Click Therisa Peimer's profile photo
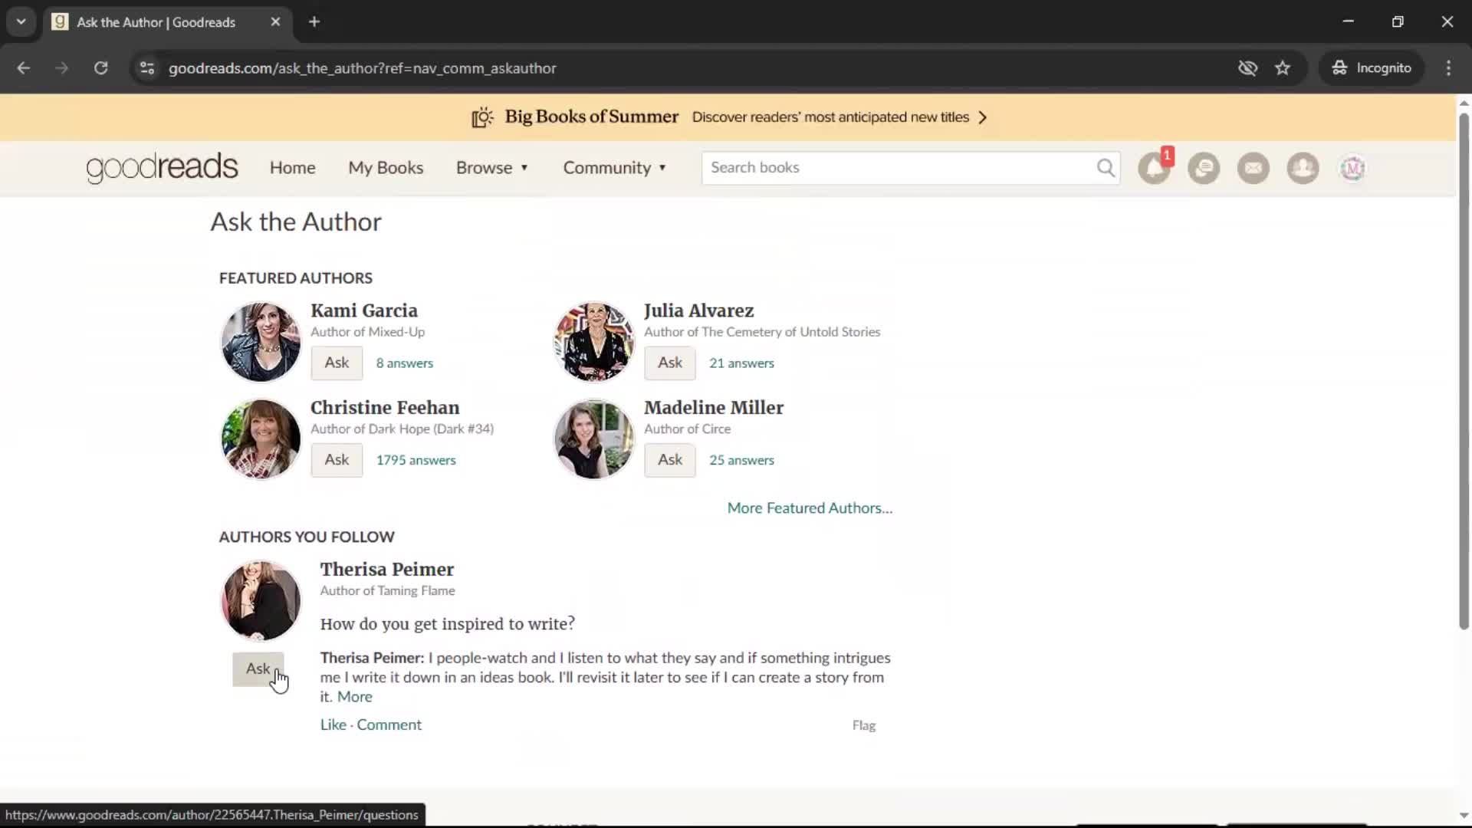The height and width of the screenshot is (828, 1472). 261,601
